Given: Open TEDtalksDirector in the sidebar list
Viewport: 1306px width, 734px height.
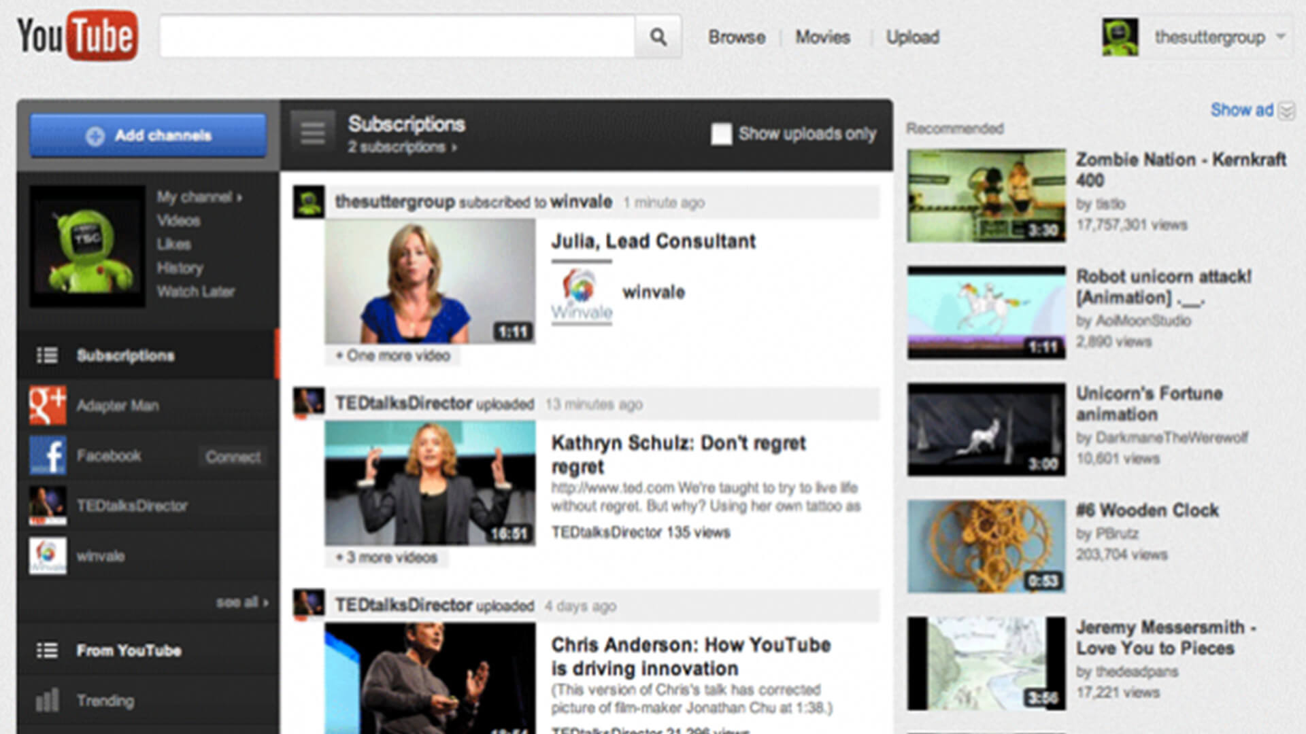Looking at the screenshot, I should pos(132,506).
